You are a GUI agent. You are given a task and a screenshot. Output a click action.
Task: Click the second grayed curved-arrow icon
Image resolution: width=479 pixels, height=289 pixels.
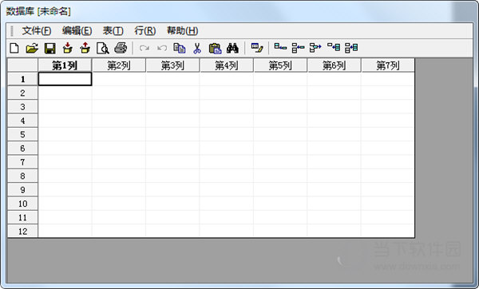(x=162, y=48)
